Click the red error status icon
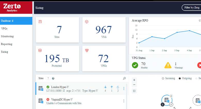Screen dimensions: 201x109 (199, 65)
